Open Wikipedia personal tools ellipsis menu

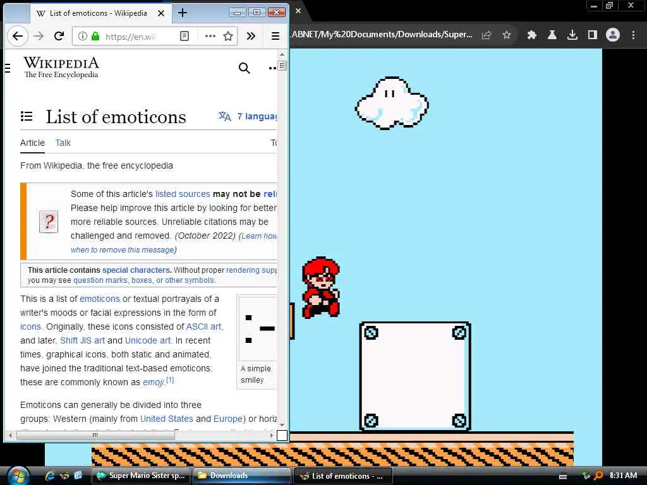272,68
